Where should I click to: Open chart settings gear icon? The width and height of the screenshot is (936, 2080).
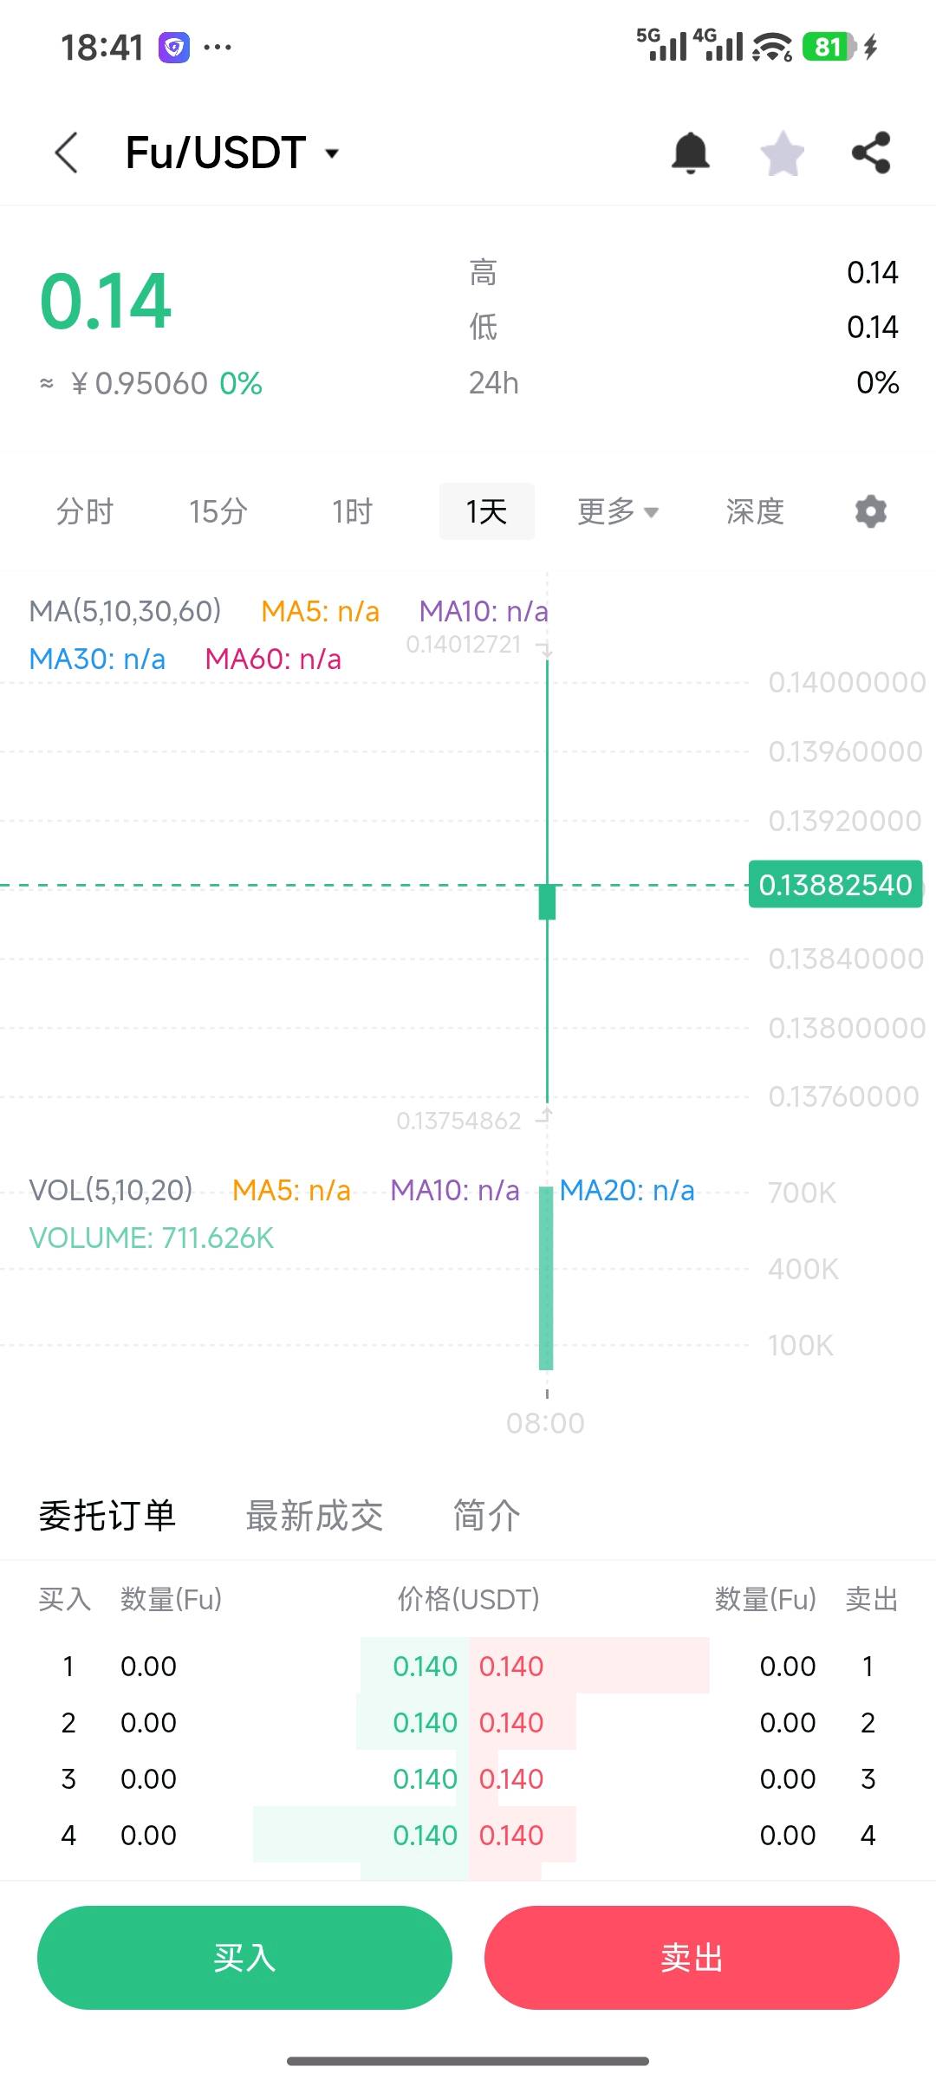coord(870,511)
